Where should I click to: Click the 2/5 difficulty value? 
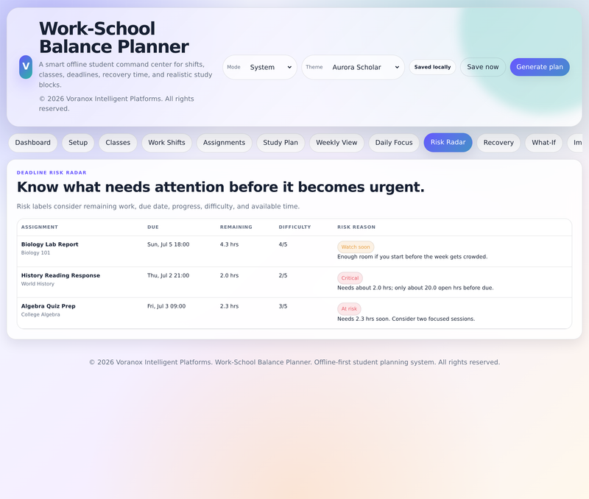(283, 275)
